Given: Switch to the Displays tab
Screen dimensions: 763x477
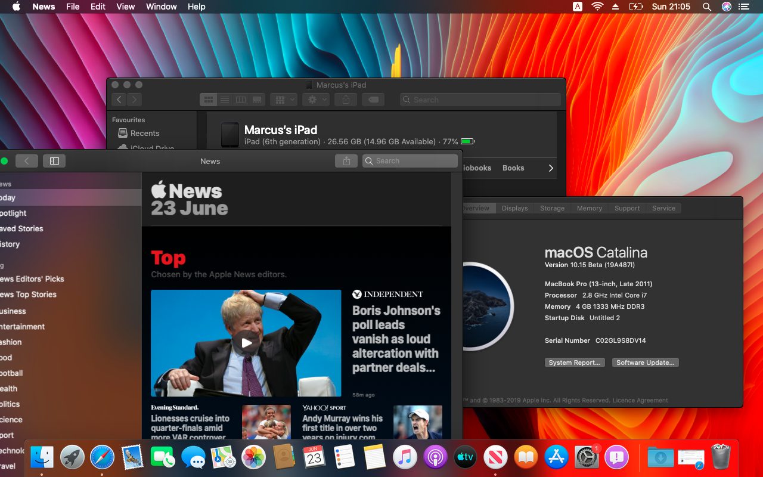Looking at the screenshot, I should (515, 208).
